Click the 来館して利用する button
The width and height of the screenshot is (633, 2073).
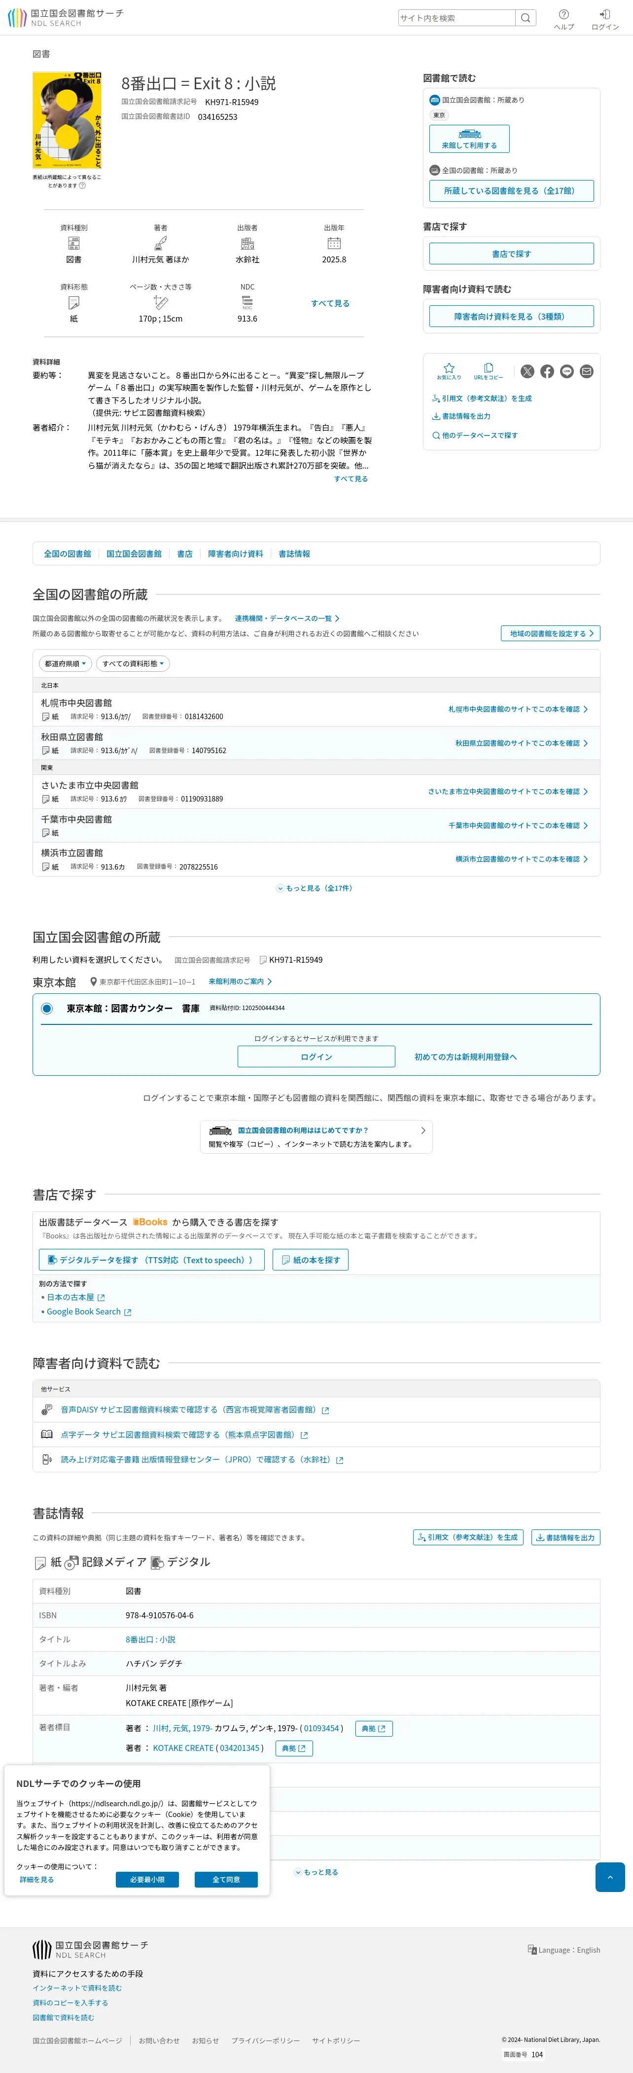(469, 139)
